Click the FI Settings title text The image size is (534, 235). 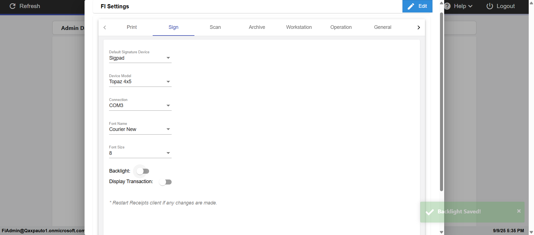(115, 6)
